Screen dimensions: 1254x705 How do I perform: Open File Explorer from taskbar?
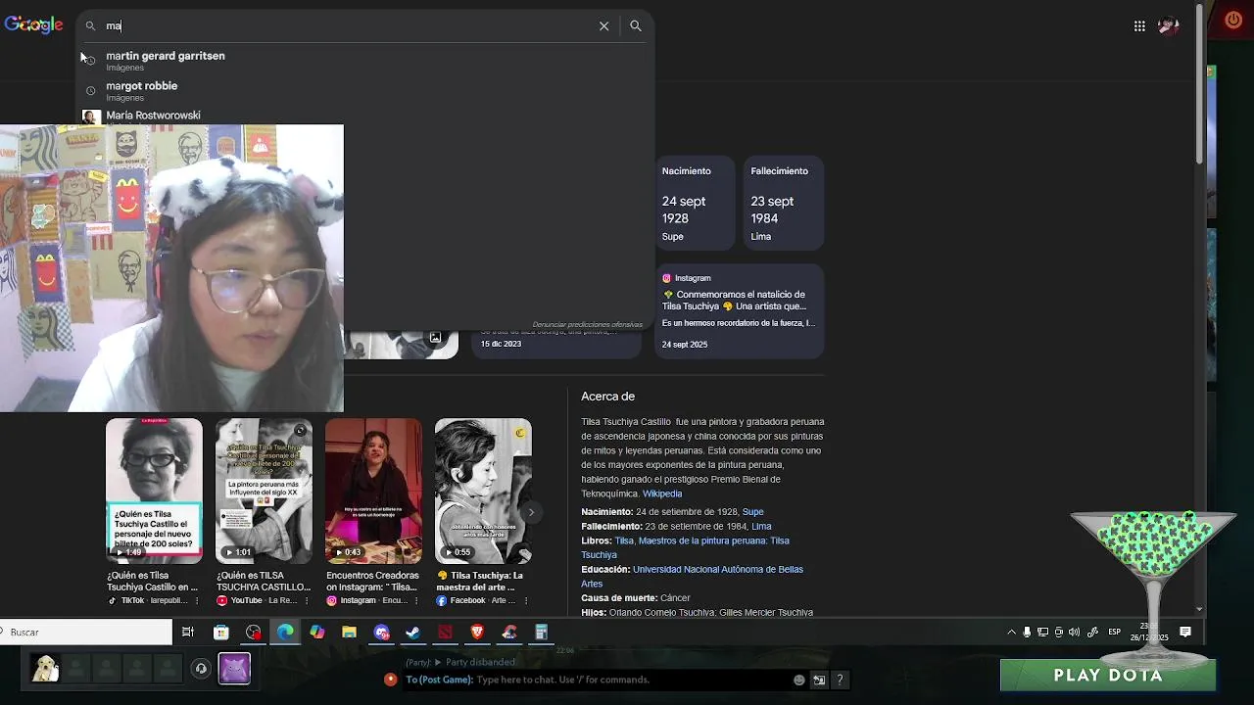pyautogui.click(x=349, y=633)
